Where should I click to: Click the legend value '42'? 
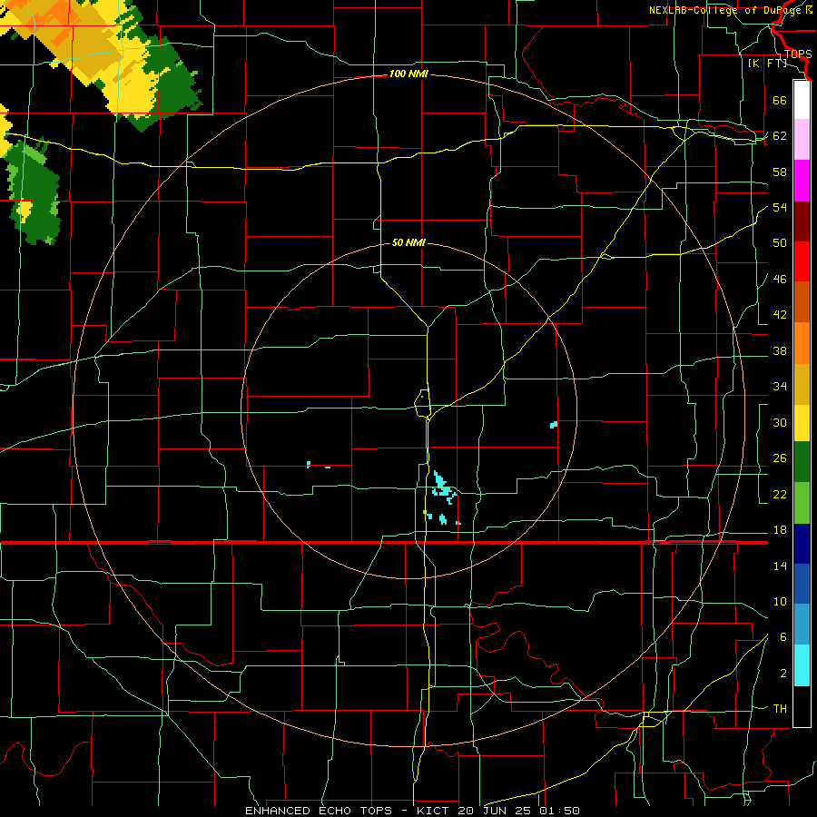(780, 315)
